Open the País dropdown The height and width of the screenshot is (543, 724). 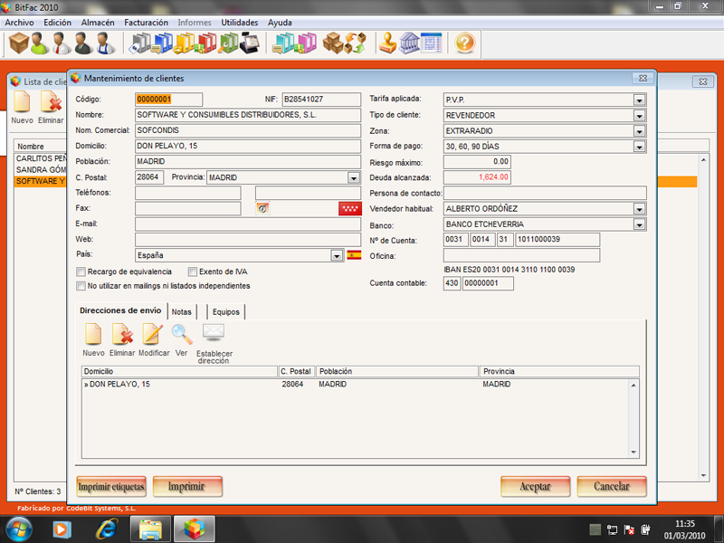coord(337,255)
